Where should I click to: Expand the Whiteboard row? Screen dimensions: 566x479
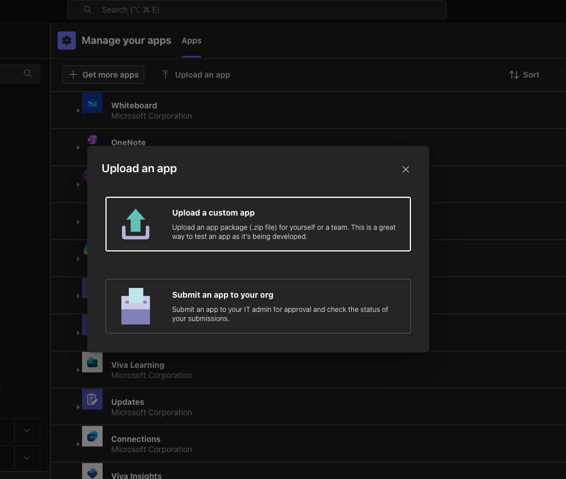(78, 111)
